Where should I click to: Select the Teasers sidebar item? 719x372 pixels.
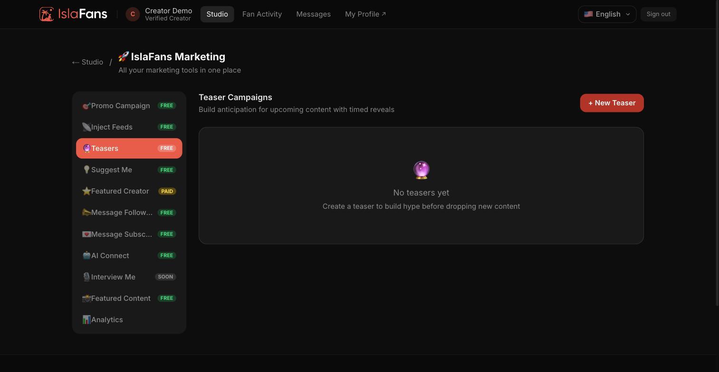[129, 149]
